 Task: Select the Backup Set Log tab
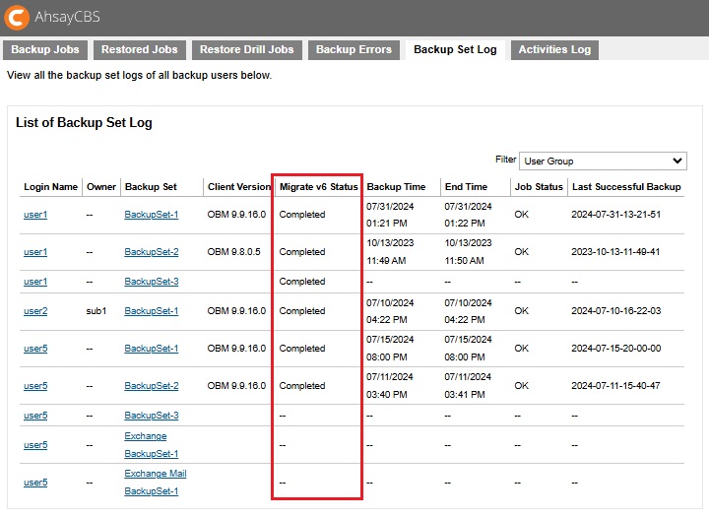(455, 49)
